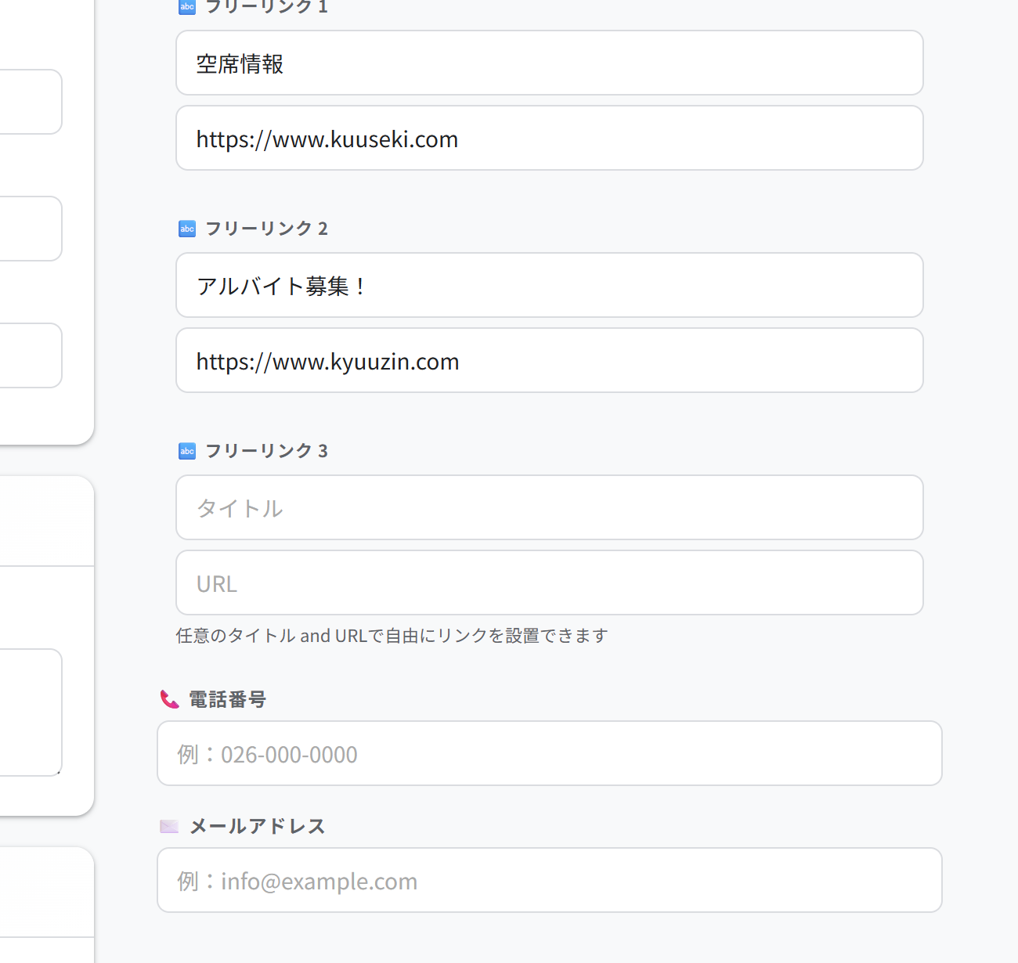
Task: Click the 電話番号 input field
Action: 550,753
